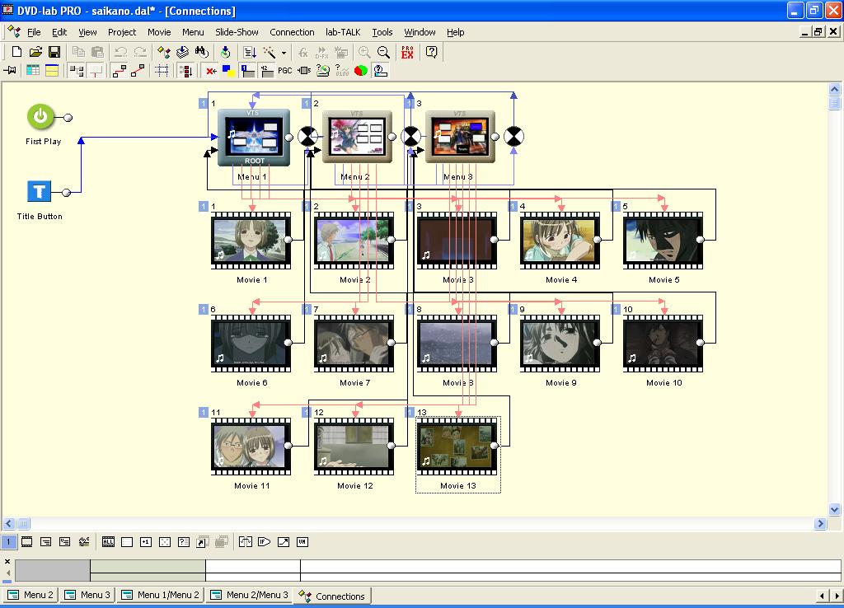Click the yellow list view icon

coord(52,71)
